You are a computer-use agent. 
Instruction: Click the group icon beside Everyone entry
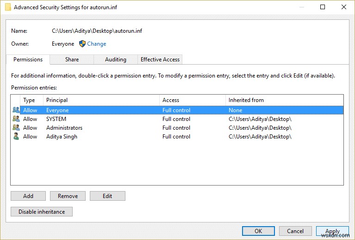click(16, 110)
